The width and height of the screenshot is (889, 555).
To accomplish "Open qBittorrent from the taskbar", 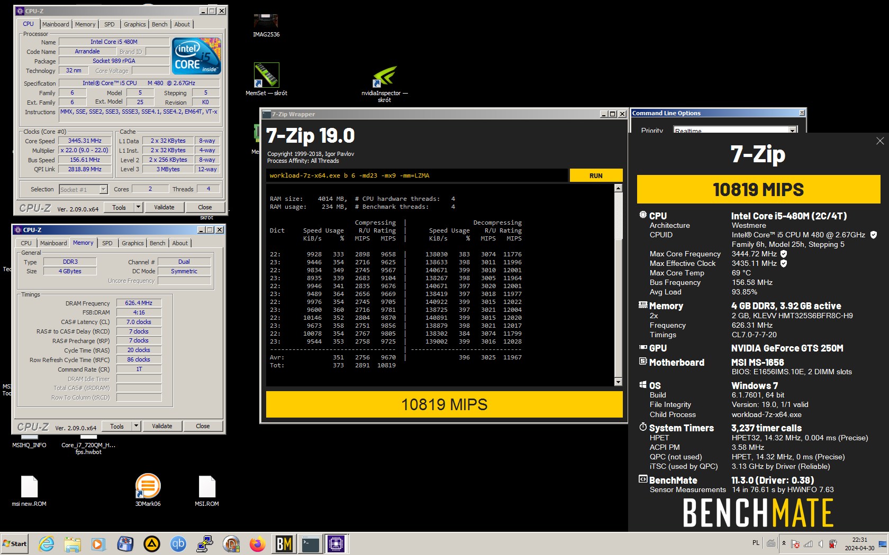I will pyautogui.click(x=178, y=543).
